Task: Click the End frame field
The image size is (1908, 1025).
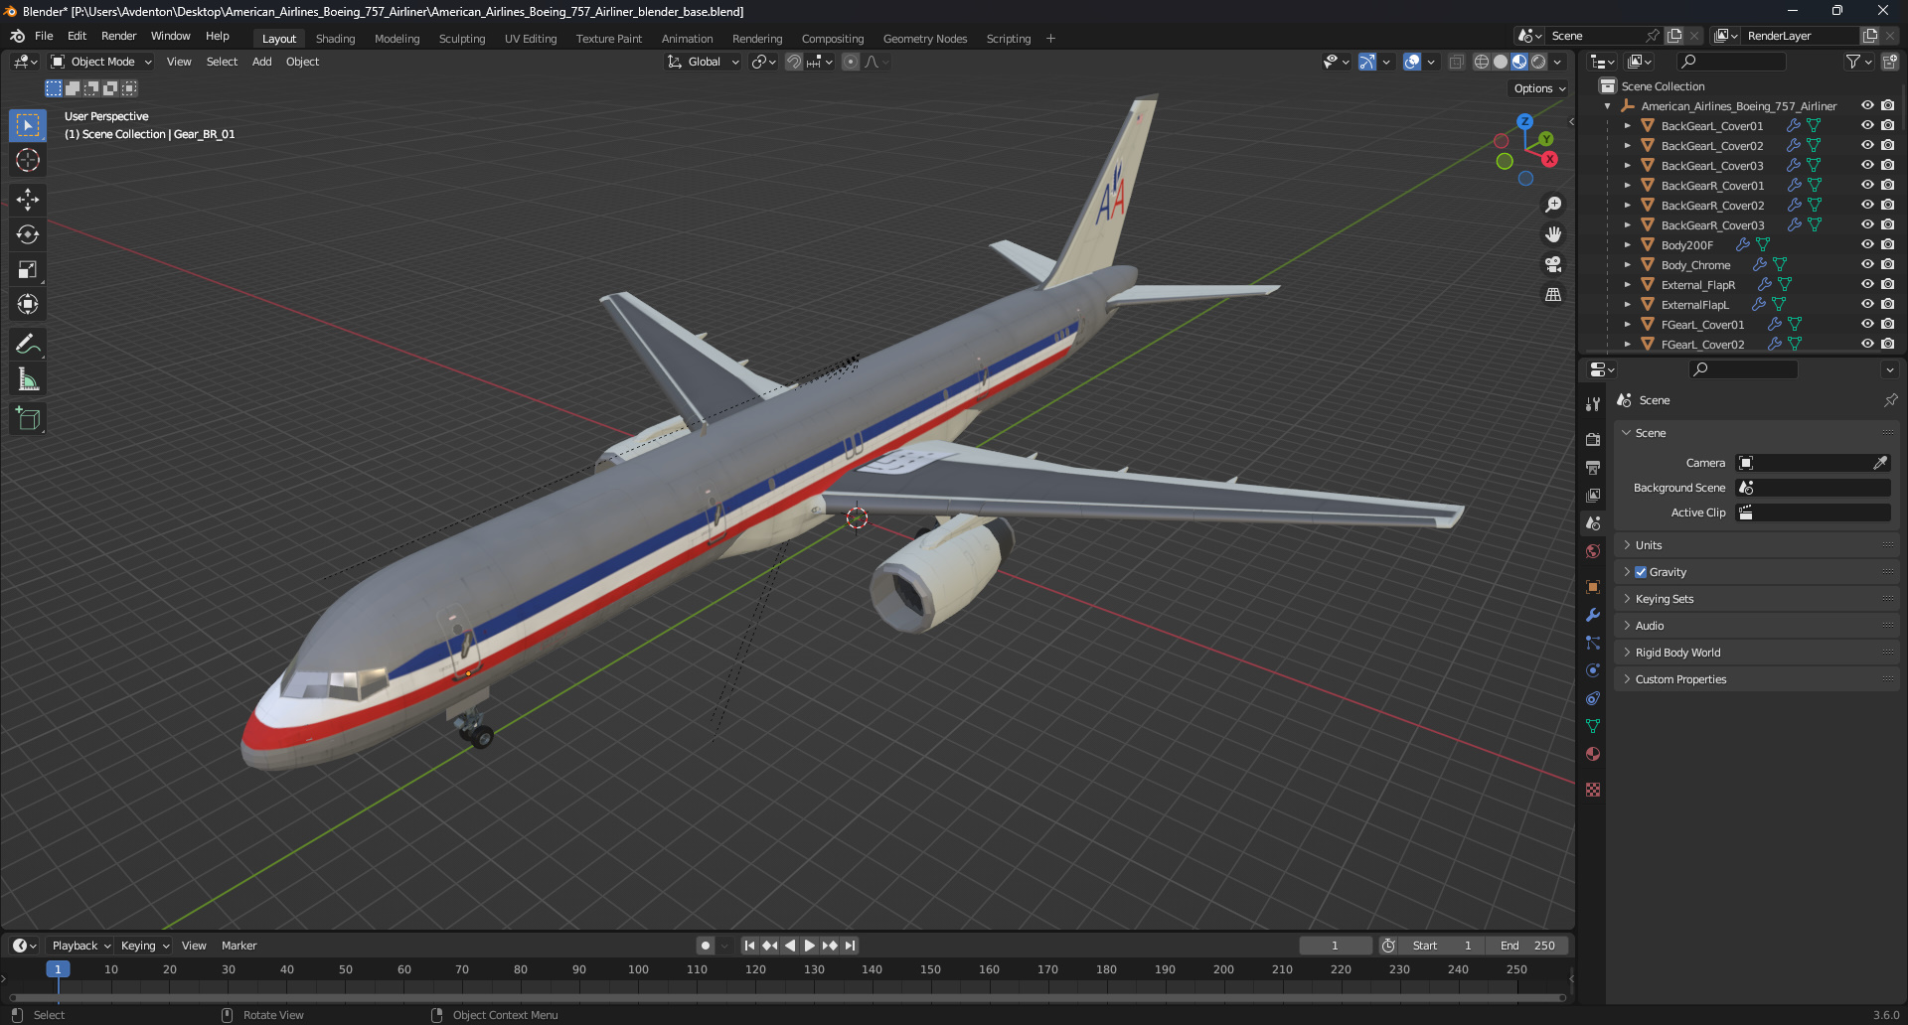Action: 1527,946
